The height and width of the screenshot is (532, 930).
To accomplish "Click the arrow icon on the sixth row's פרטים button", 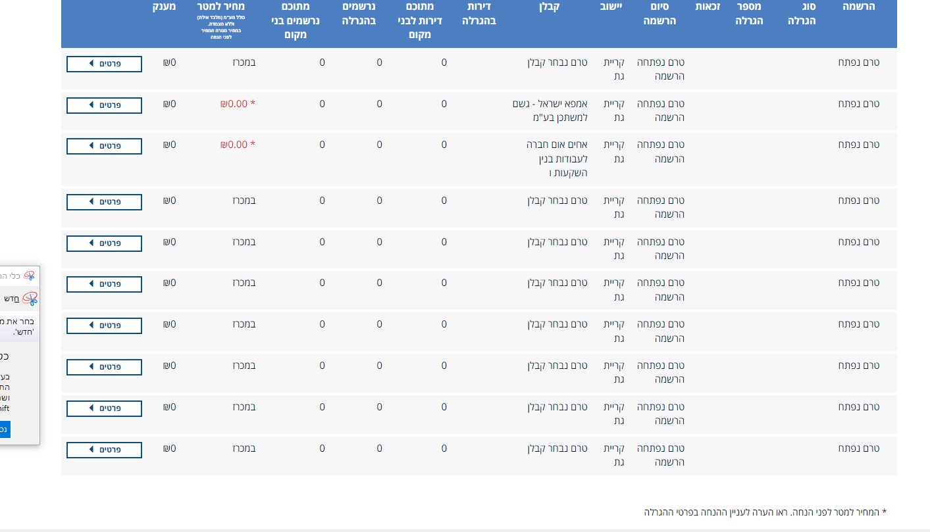I will click(x=91, y=284).
